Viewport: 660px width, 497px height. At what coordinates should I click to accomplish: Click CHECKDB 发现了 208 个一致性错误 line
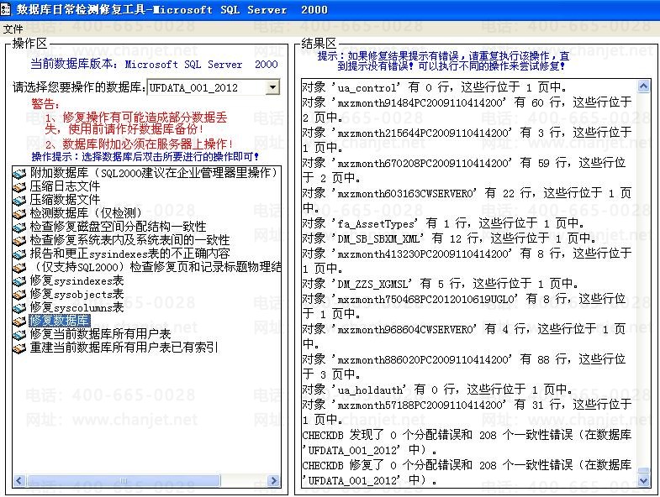click(x=467, y=442)
